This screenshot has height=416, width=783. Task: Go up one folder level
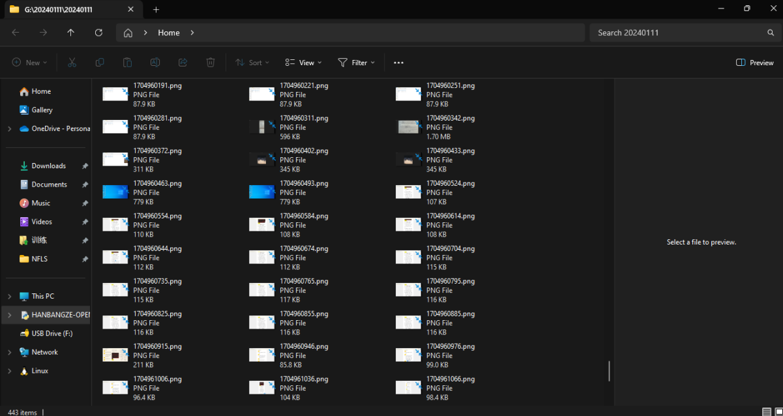(x=71, y=33)
